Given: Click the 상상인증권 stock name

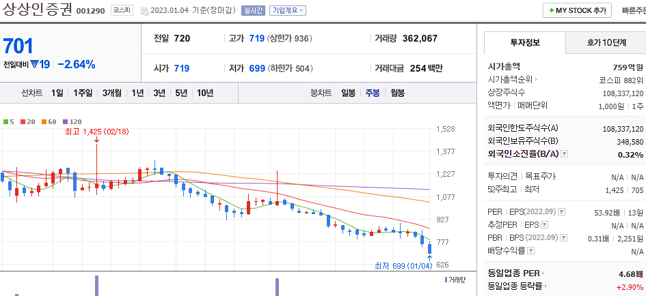Looking at the screenshot, I should pos(38,10).
